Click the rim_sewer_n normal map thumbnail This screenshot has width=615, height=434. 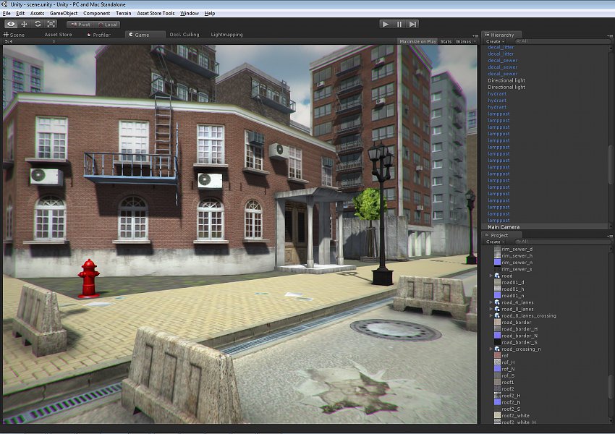(497, 263)
